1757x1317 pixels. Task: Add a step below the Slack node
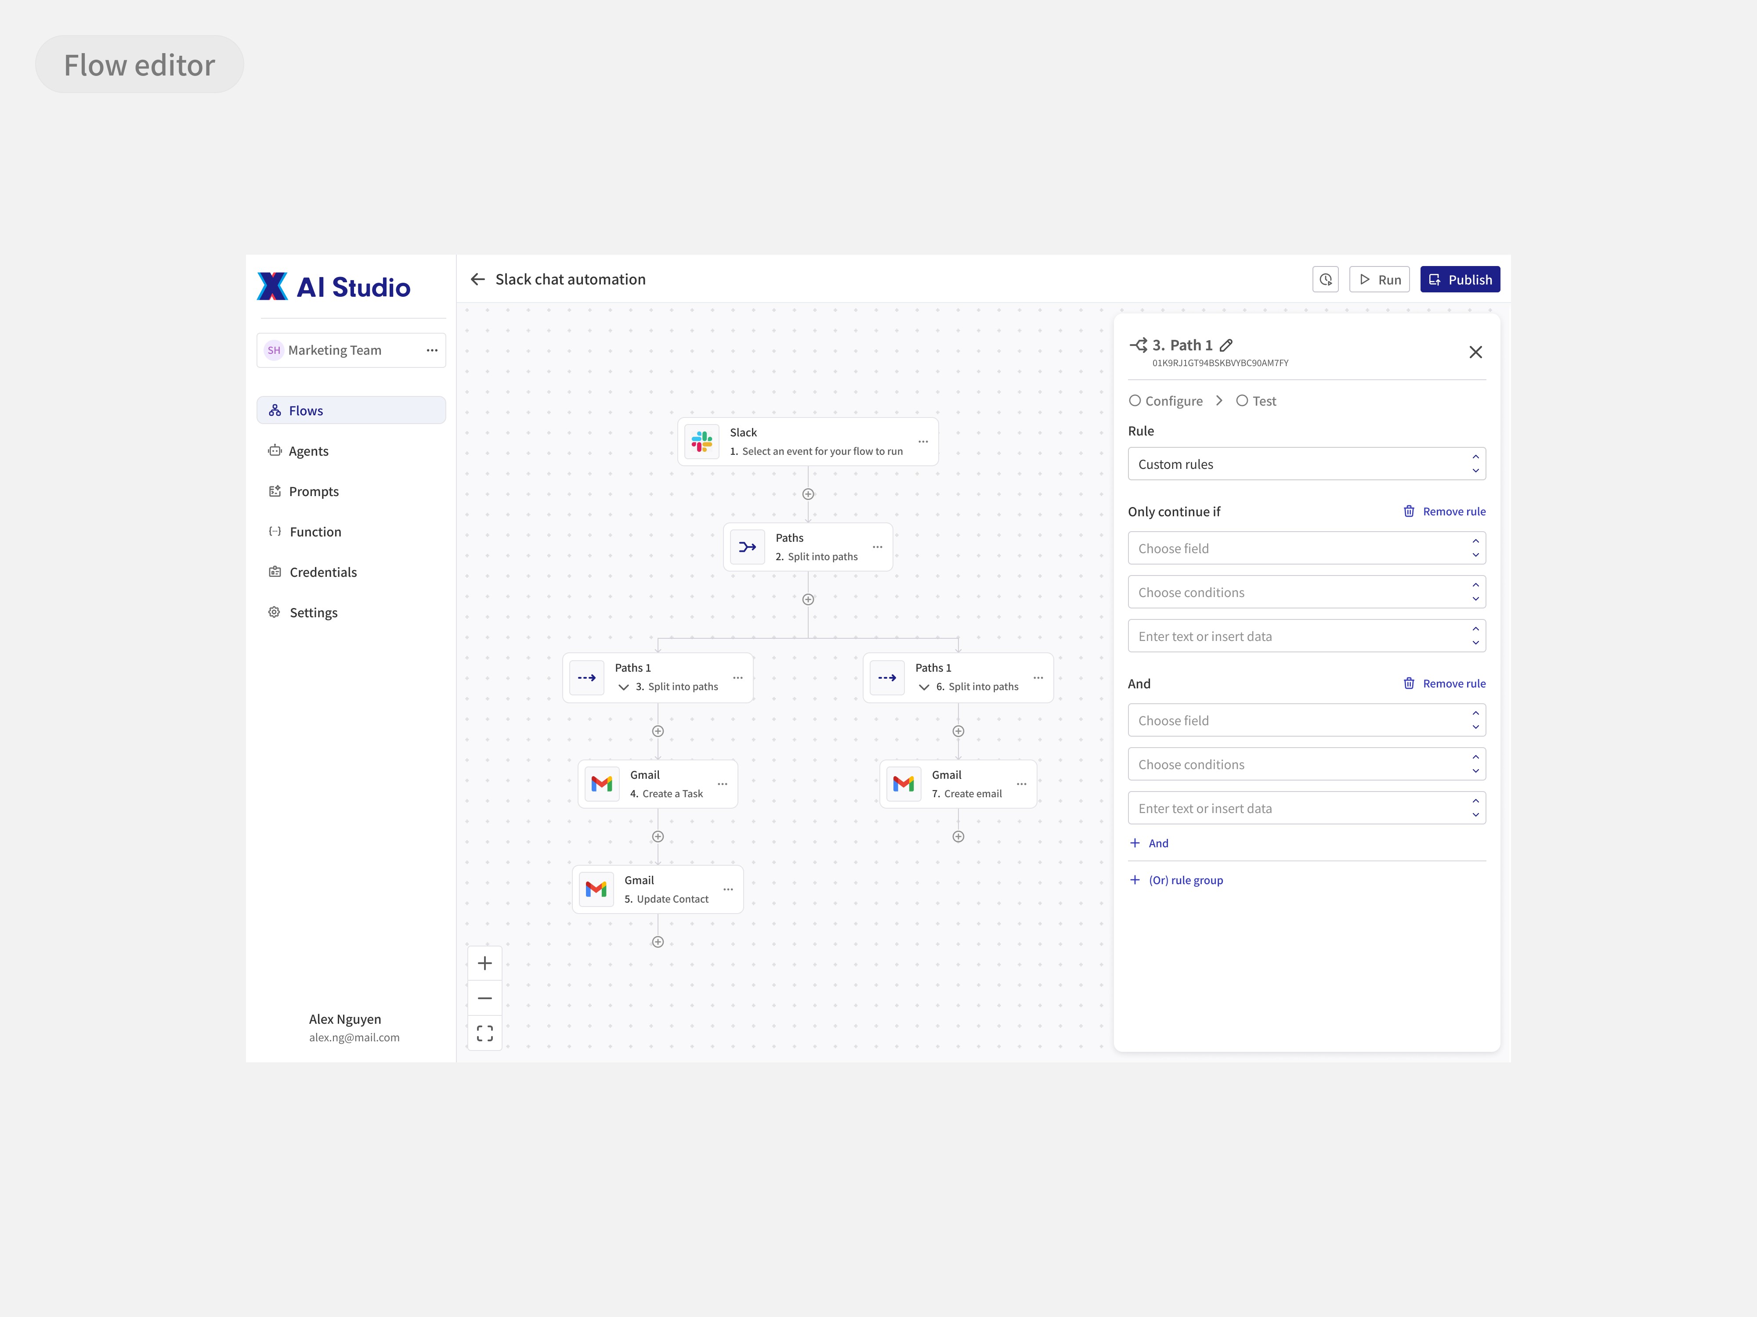click(808, 494)
